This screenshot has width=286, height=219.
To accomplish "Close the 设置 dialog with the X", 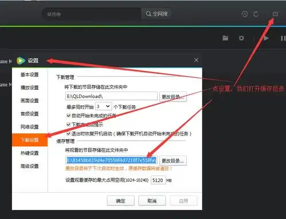I will (x=196, y=60).
